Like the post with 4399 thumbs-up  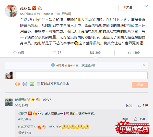(x=134, y=53)
